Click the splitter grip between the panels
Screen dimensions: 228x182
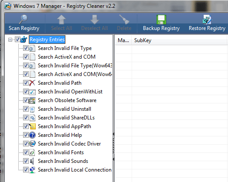(x=113, y=146)
